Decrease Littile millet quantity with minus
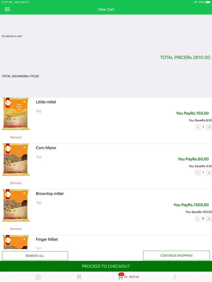Viewport: 212px width, 282px height. click(197, 127)
